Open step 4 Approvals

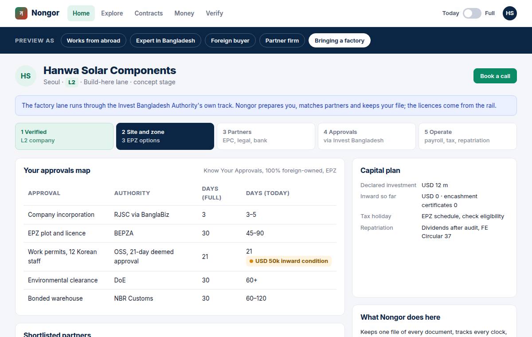pos(367,136)
